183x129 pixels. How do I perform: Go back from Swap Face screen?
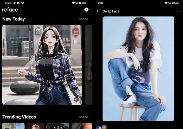(97, 11)
